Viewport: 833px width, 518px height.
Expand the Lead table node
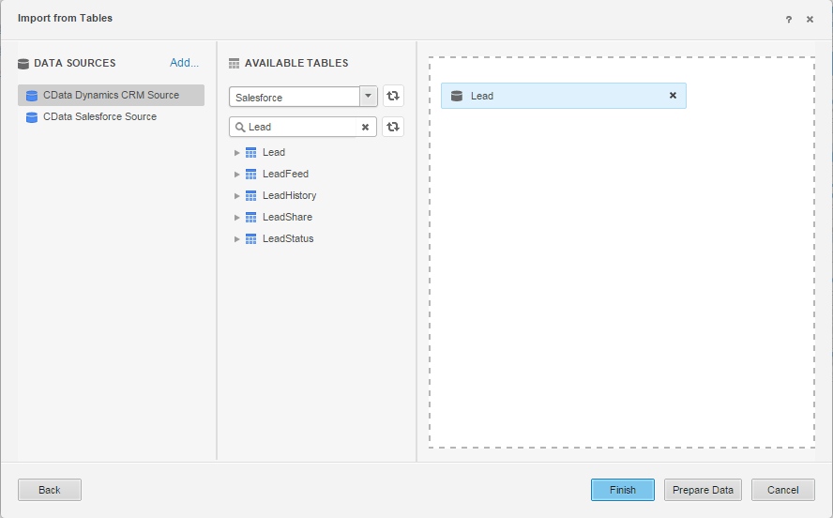(237, 152)
